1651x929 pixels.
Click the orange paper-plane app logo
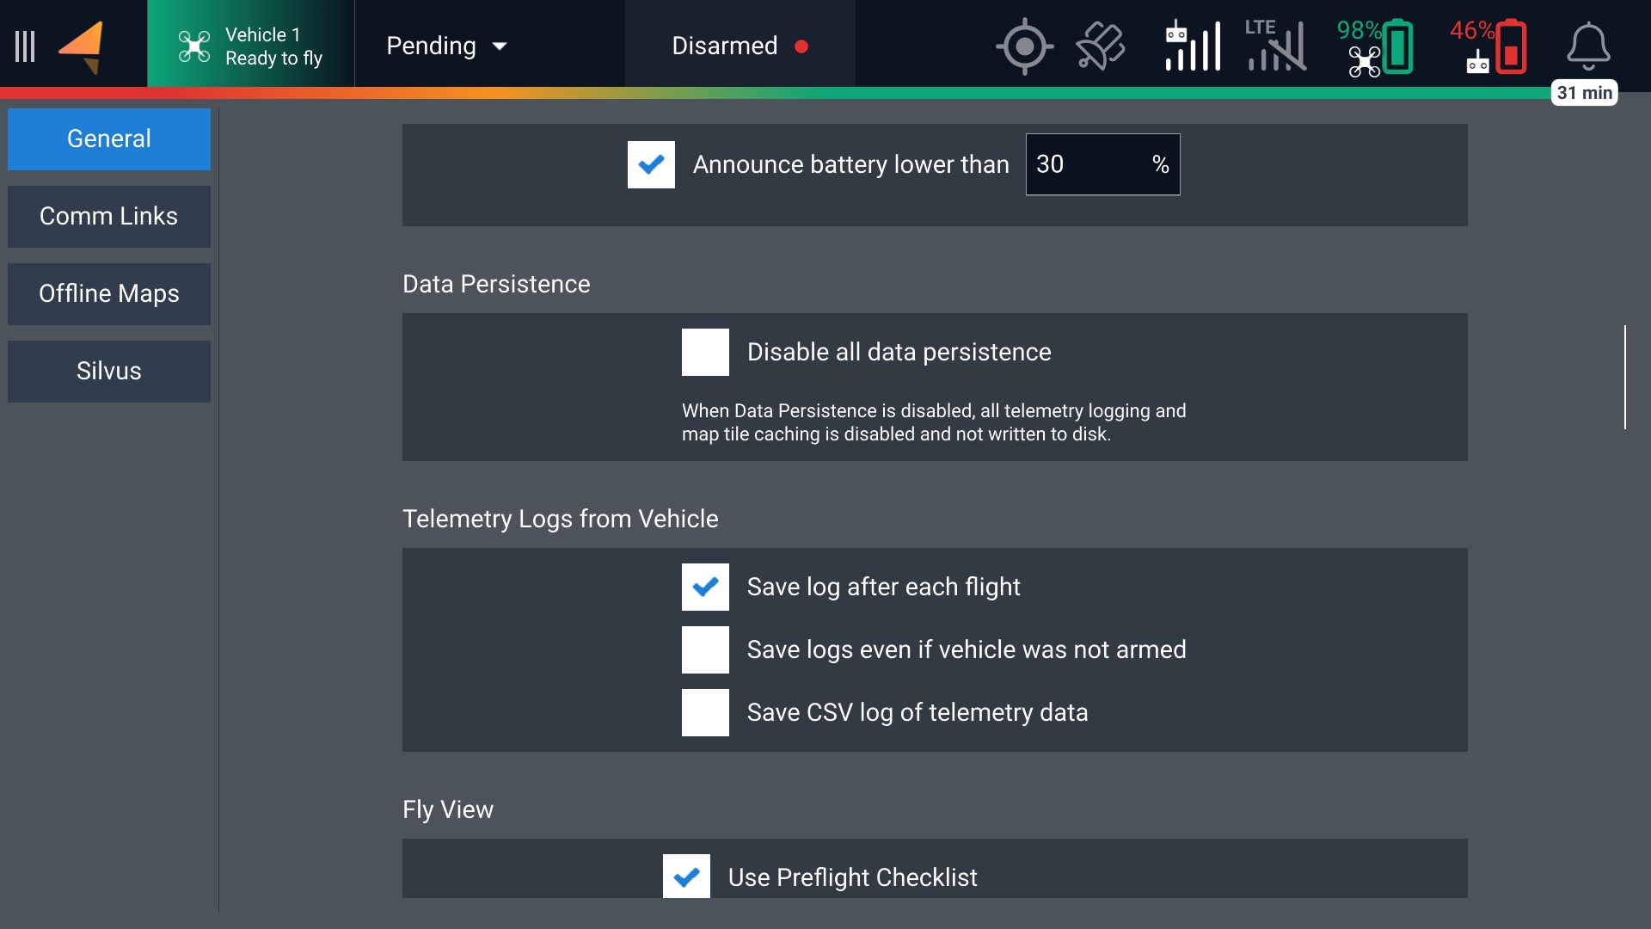82,46
